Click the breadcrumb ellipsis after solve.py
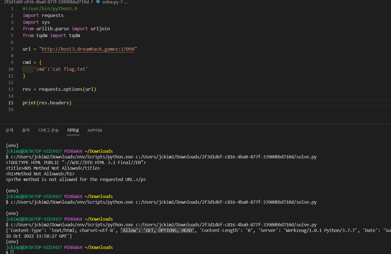The height and width of the screenshot is (254, 391). (126, 2)
